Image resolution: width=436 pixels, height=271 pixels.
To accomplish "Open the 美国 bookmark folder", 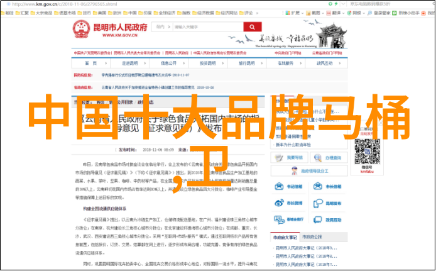I will 99,13.
